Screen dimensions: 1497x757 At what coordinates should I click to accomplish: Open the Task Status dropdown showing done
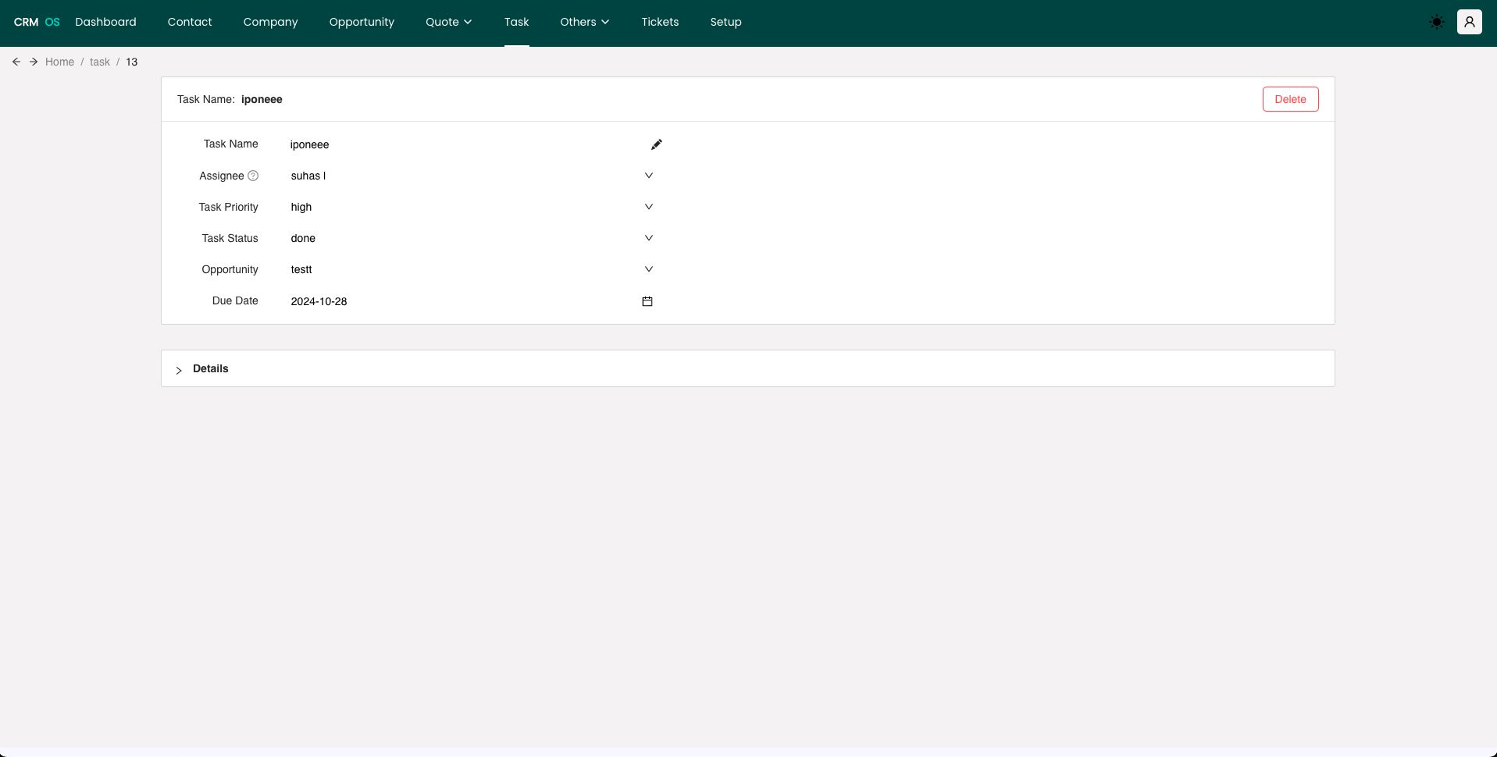472,238
